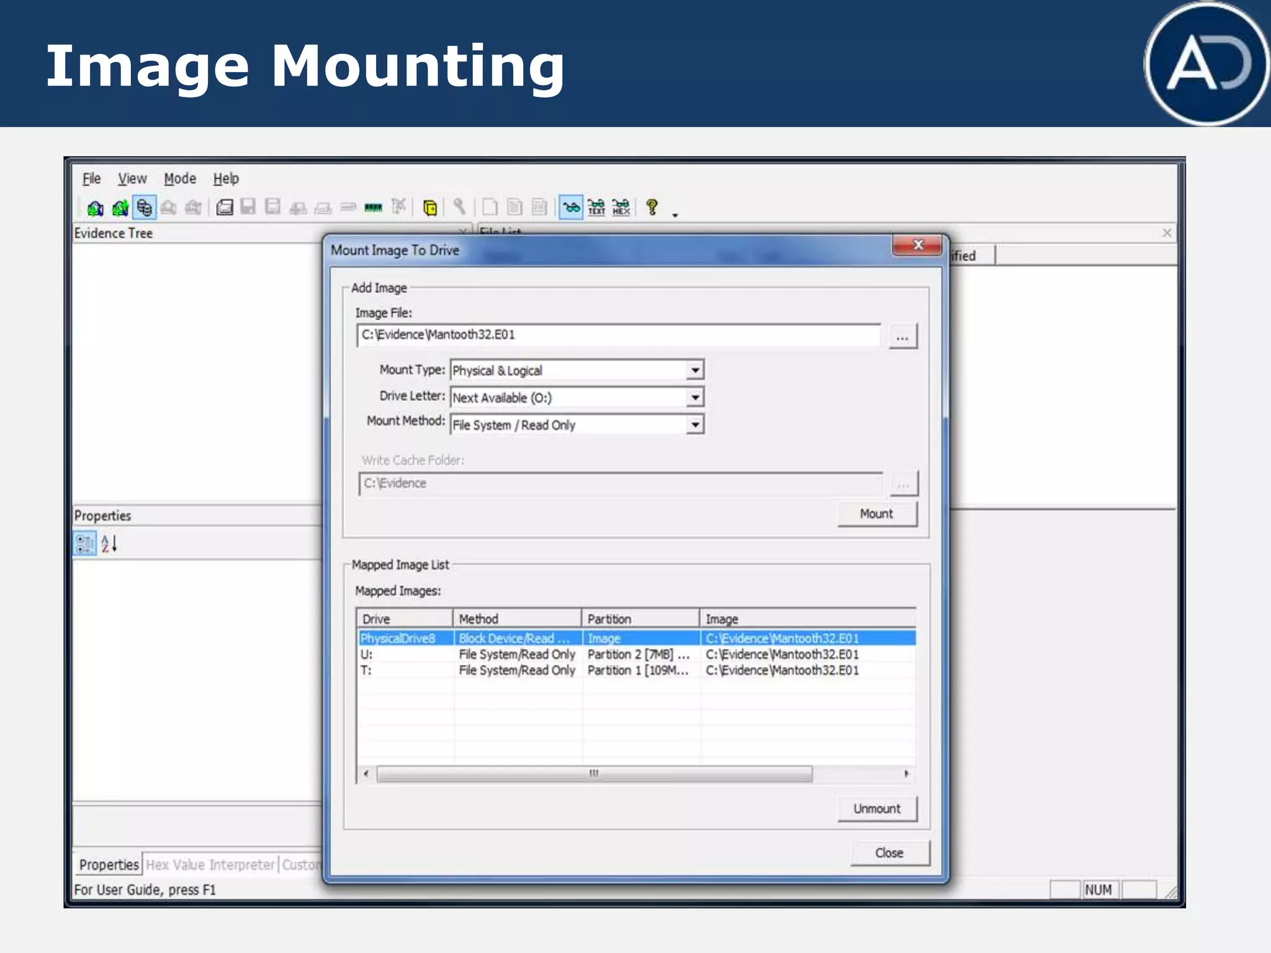Click the yellow question mark Help icon
Image resolution: width=1271 pixels, height=953 pixels.
(x=652, y=207)
